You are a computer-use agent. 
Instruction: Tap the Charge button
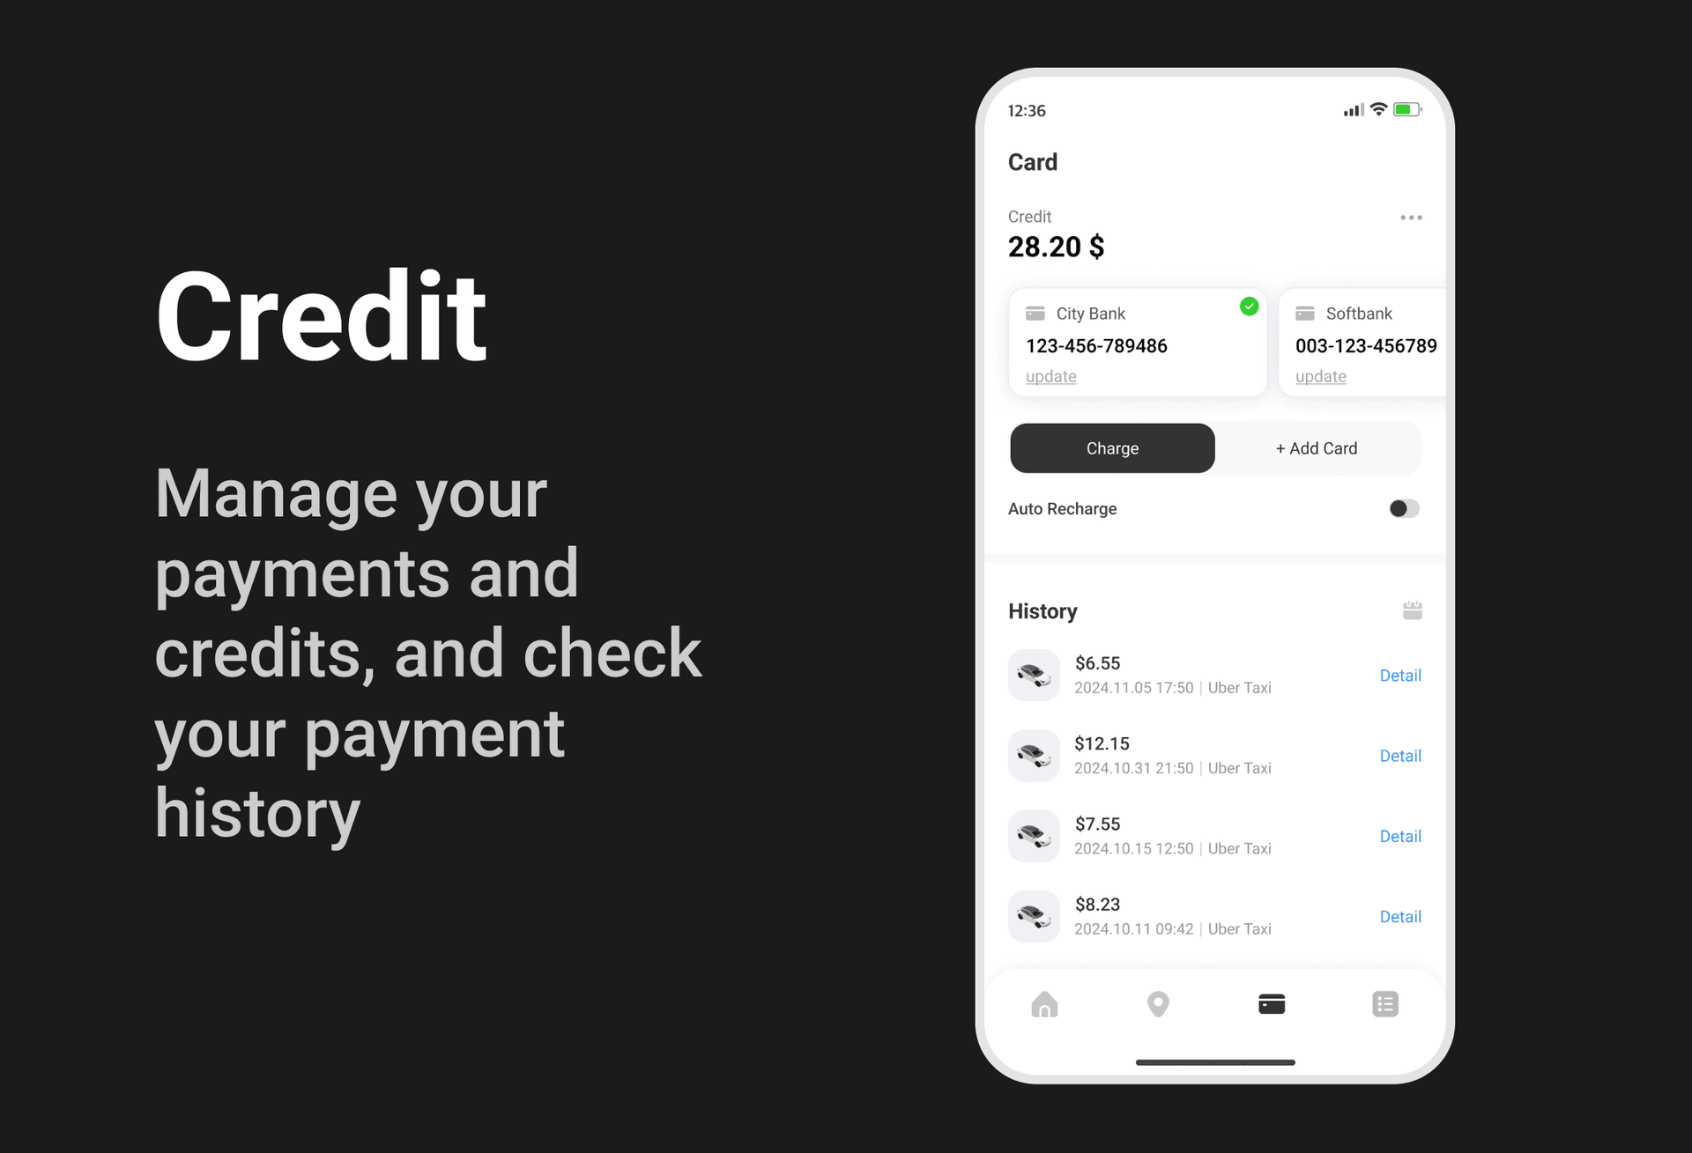coord(1111,448)
